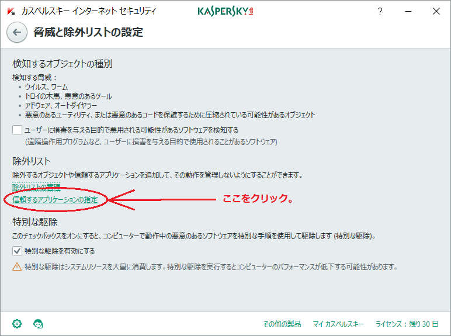Viewport: 451px width, 336px height.
Task: Open その他の製品 in the footer
Action: [282, 324]
